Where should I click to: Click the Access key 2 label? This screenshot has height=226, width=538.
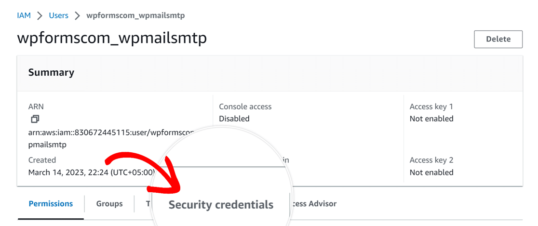tap(431, 160)
